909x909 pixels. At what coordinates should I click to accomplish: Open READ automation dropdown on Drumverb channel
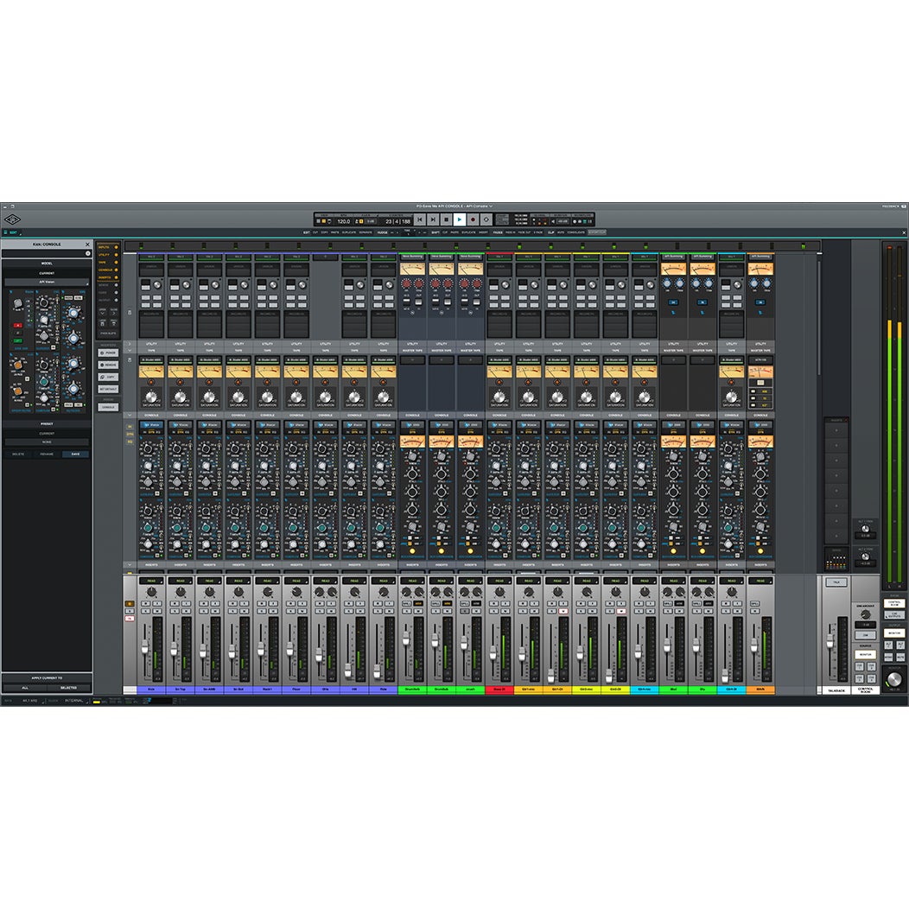(x=412, y=581)
